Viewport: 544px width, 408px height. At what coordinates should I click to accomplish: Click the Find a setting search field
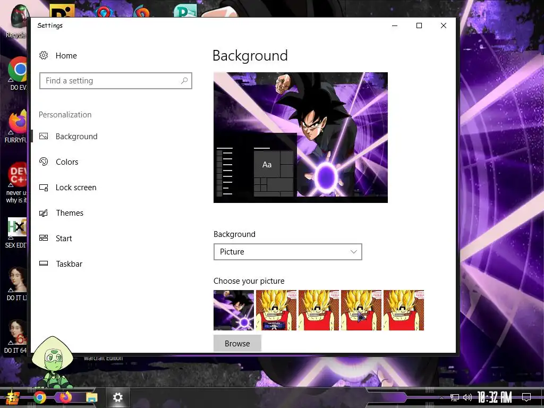click(115, 81)
